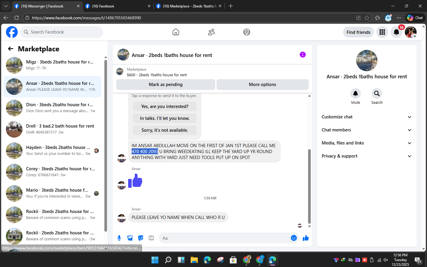
Task: Mark the listing as pending
Action: tap(166, 85)
